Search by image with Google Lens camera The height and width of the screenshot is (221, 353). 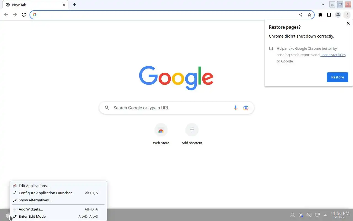pyautogui.click(x=246, y=108)
